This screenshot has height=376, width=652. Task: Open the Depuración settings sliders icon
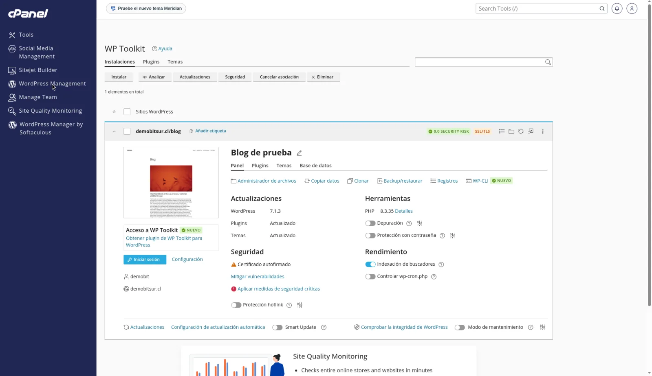click(420, 223)
